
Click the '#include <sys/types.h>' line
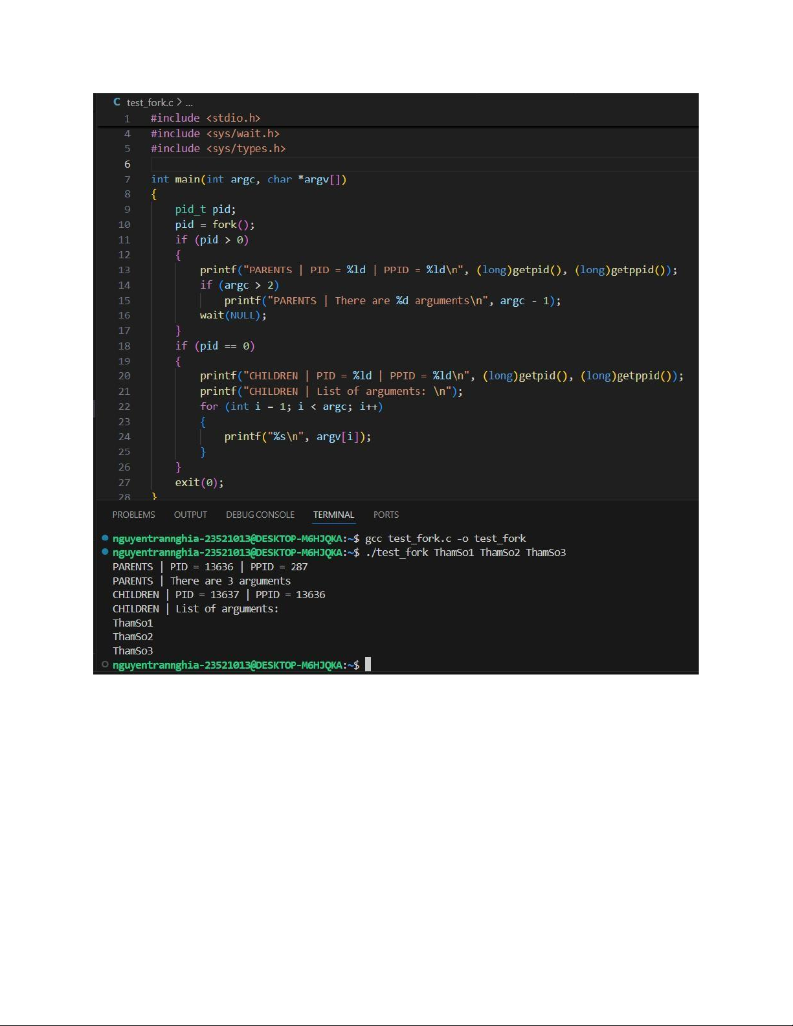[x=218, y=148]
